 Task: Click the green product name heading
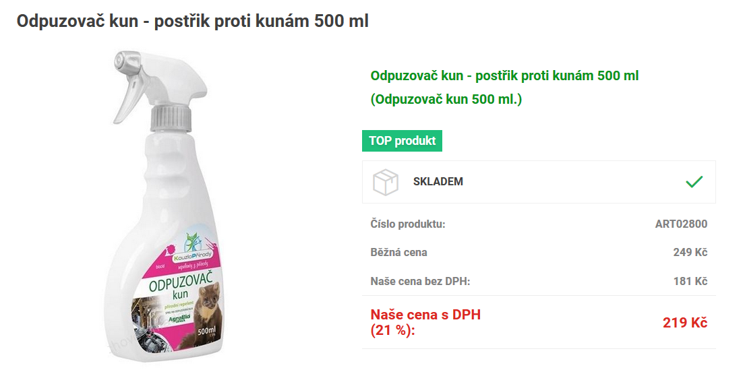504,75
